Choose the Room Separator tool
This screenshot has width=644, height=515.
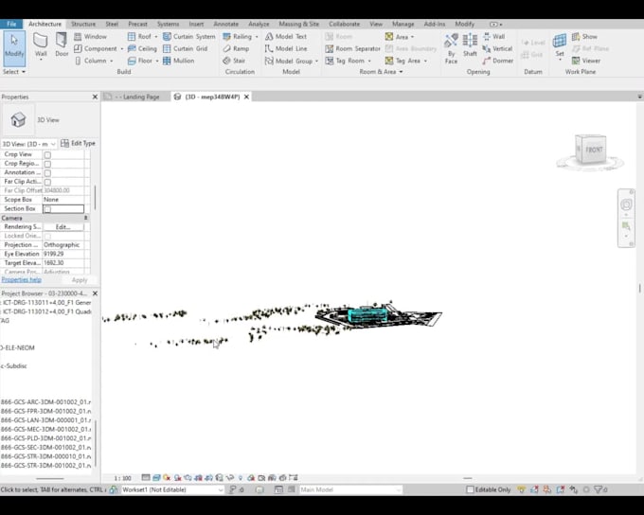[x=353, y=48]
